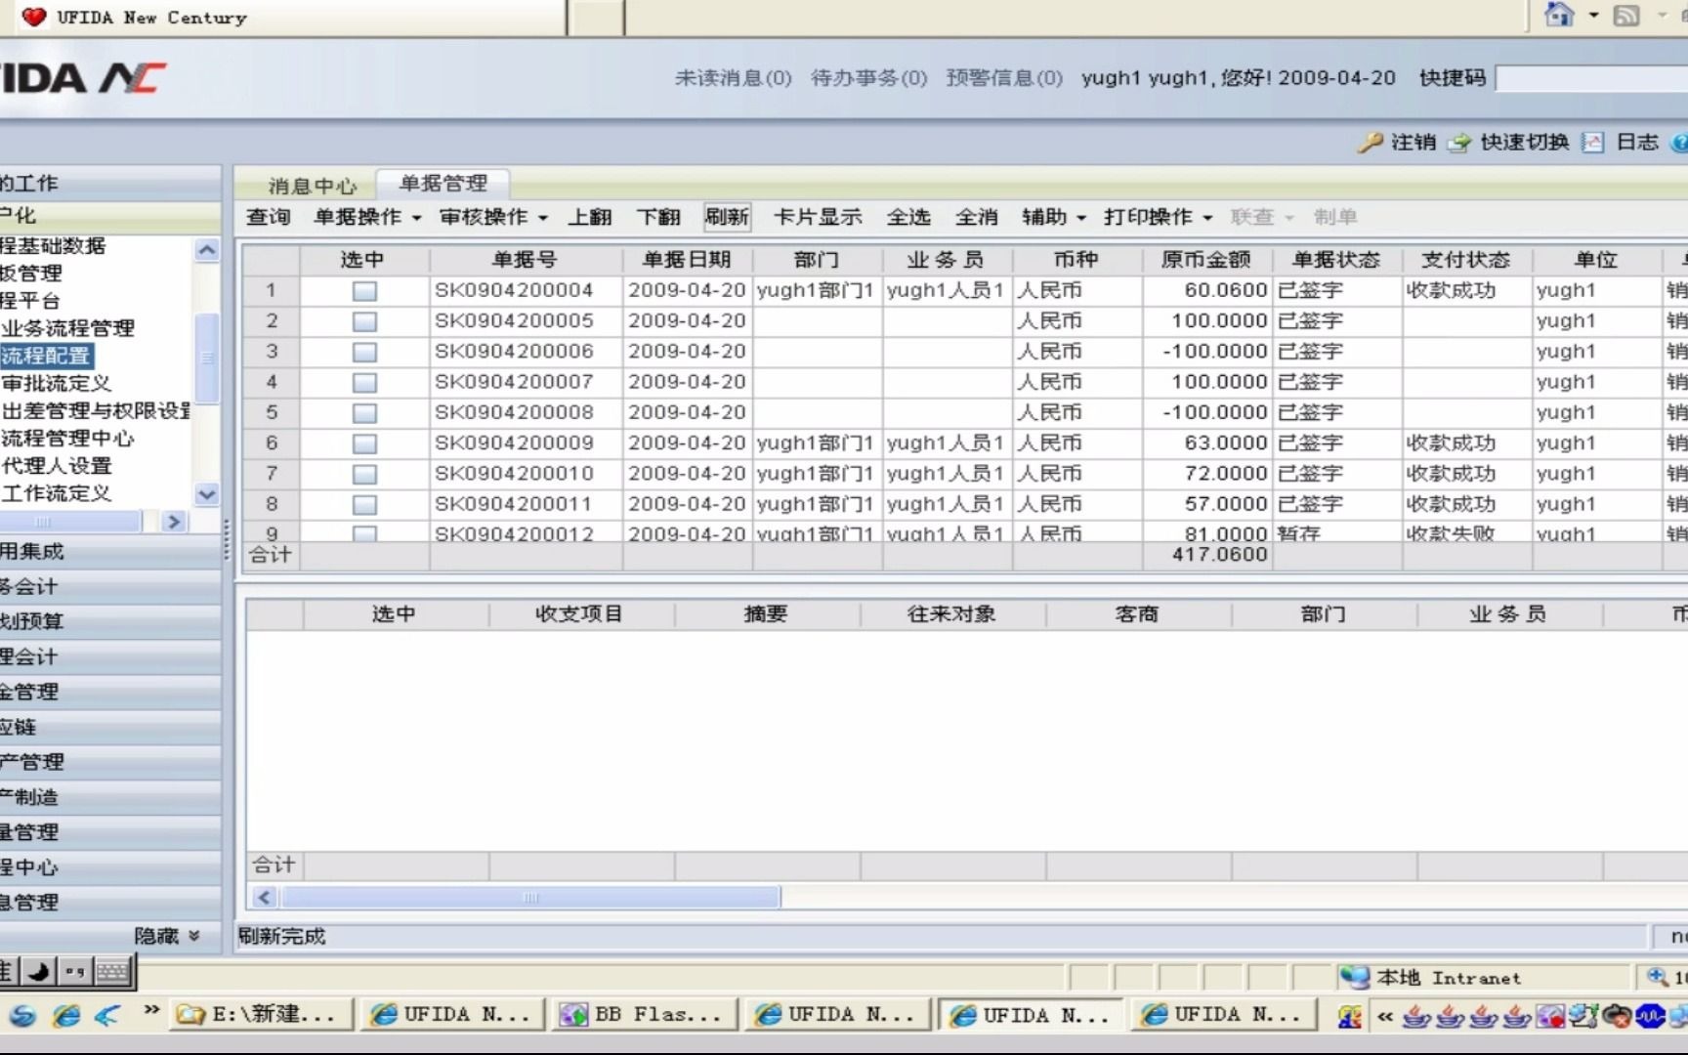The width and height of the screenshot is (1688, 1055).
Task: Tick checkbox for SK0904200010
Action: point(364,474)
